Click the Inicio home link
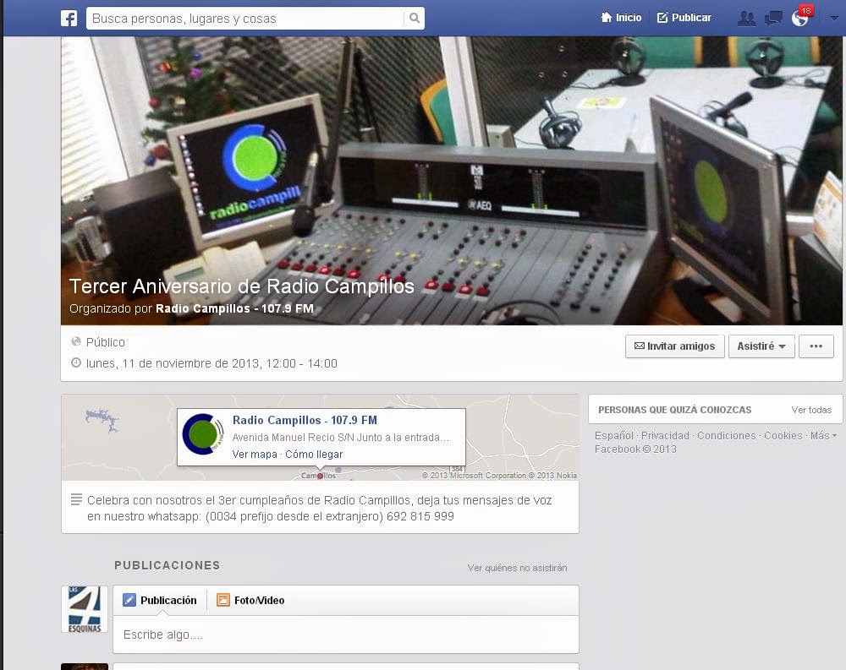 point(621,18)
